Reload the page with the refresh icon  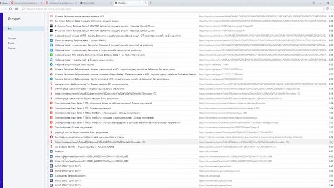point(10,9)
